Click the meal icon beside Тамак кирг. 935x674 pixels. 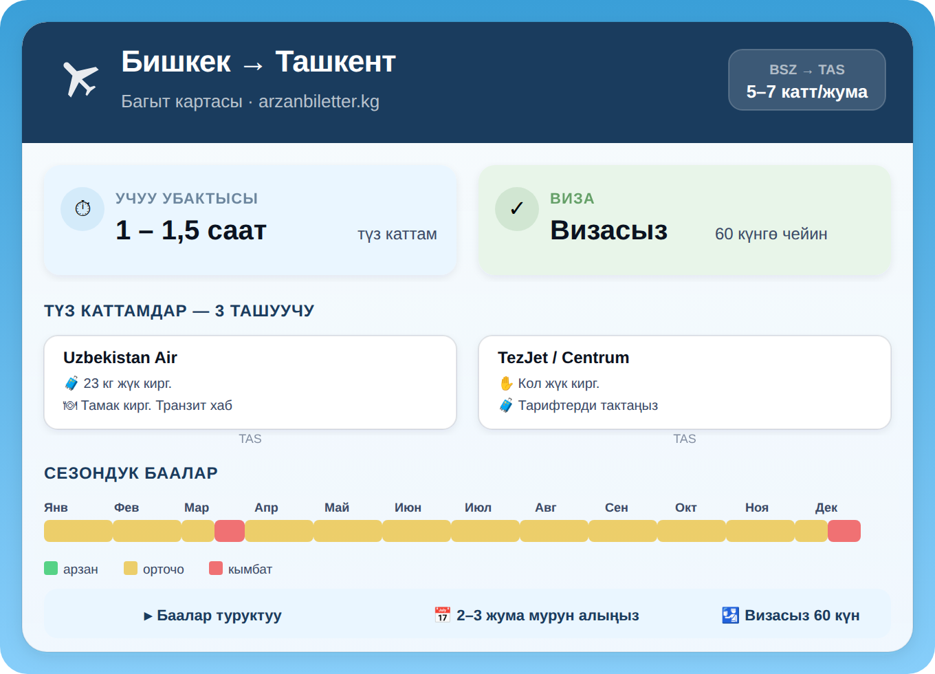click(71, 405)
